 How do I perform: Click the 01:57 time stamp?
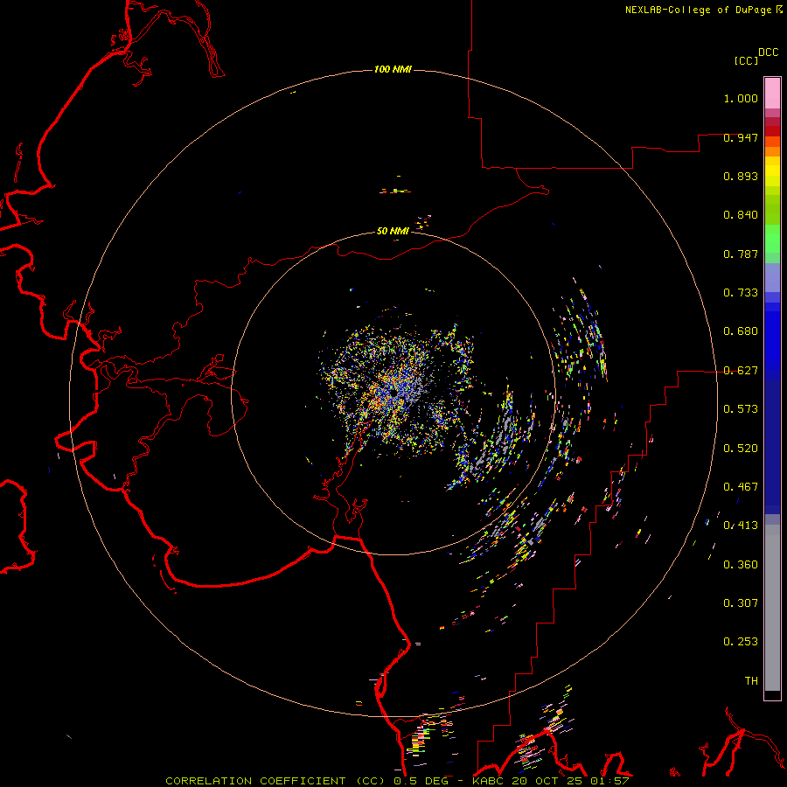609,781
